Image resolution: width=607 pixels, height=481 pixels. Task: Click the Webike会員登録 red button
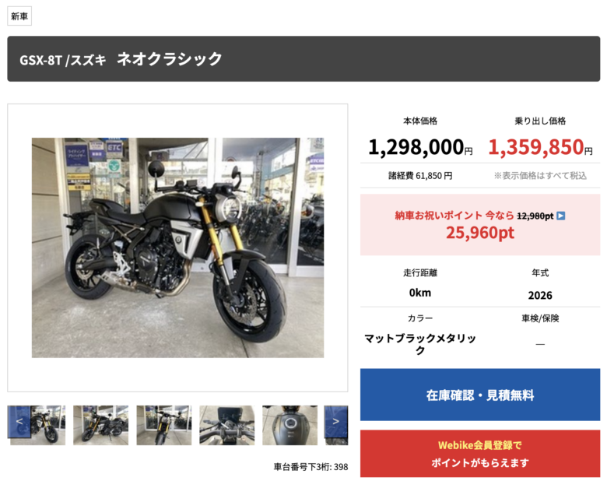tap(480, 454)
